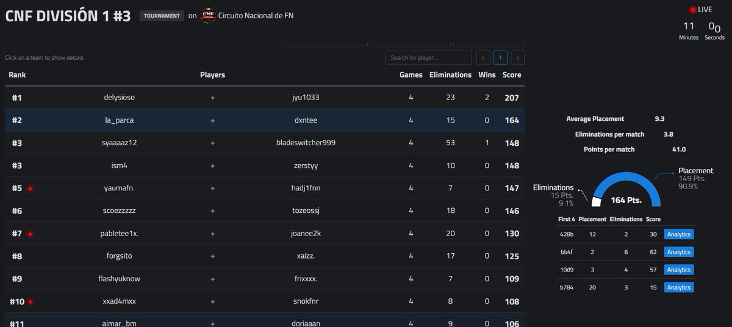Click team name xxad4mxx

point(120,301)
